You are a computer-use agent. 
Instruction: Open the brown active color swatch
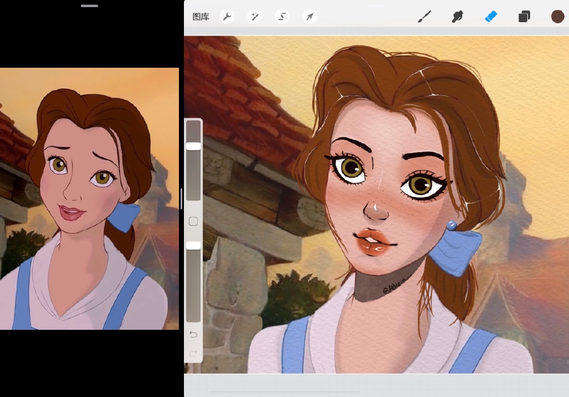coord(557,17)
